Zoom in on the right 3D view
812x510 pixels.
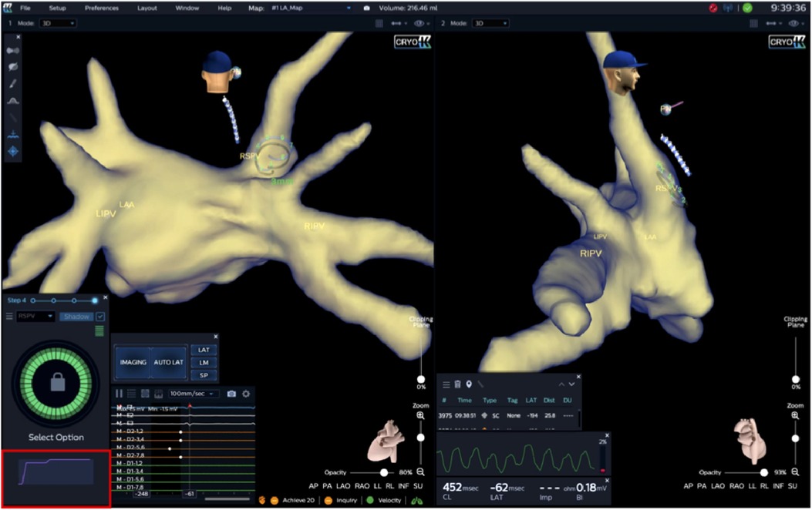795,416
